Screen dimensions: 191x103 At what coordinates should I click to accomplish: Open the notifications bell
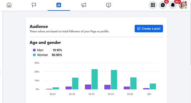coord(173,5)
